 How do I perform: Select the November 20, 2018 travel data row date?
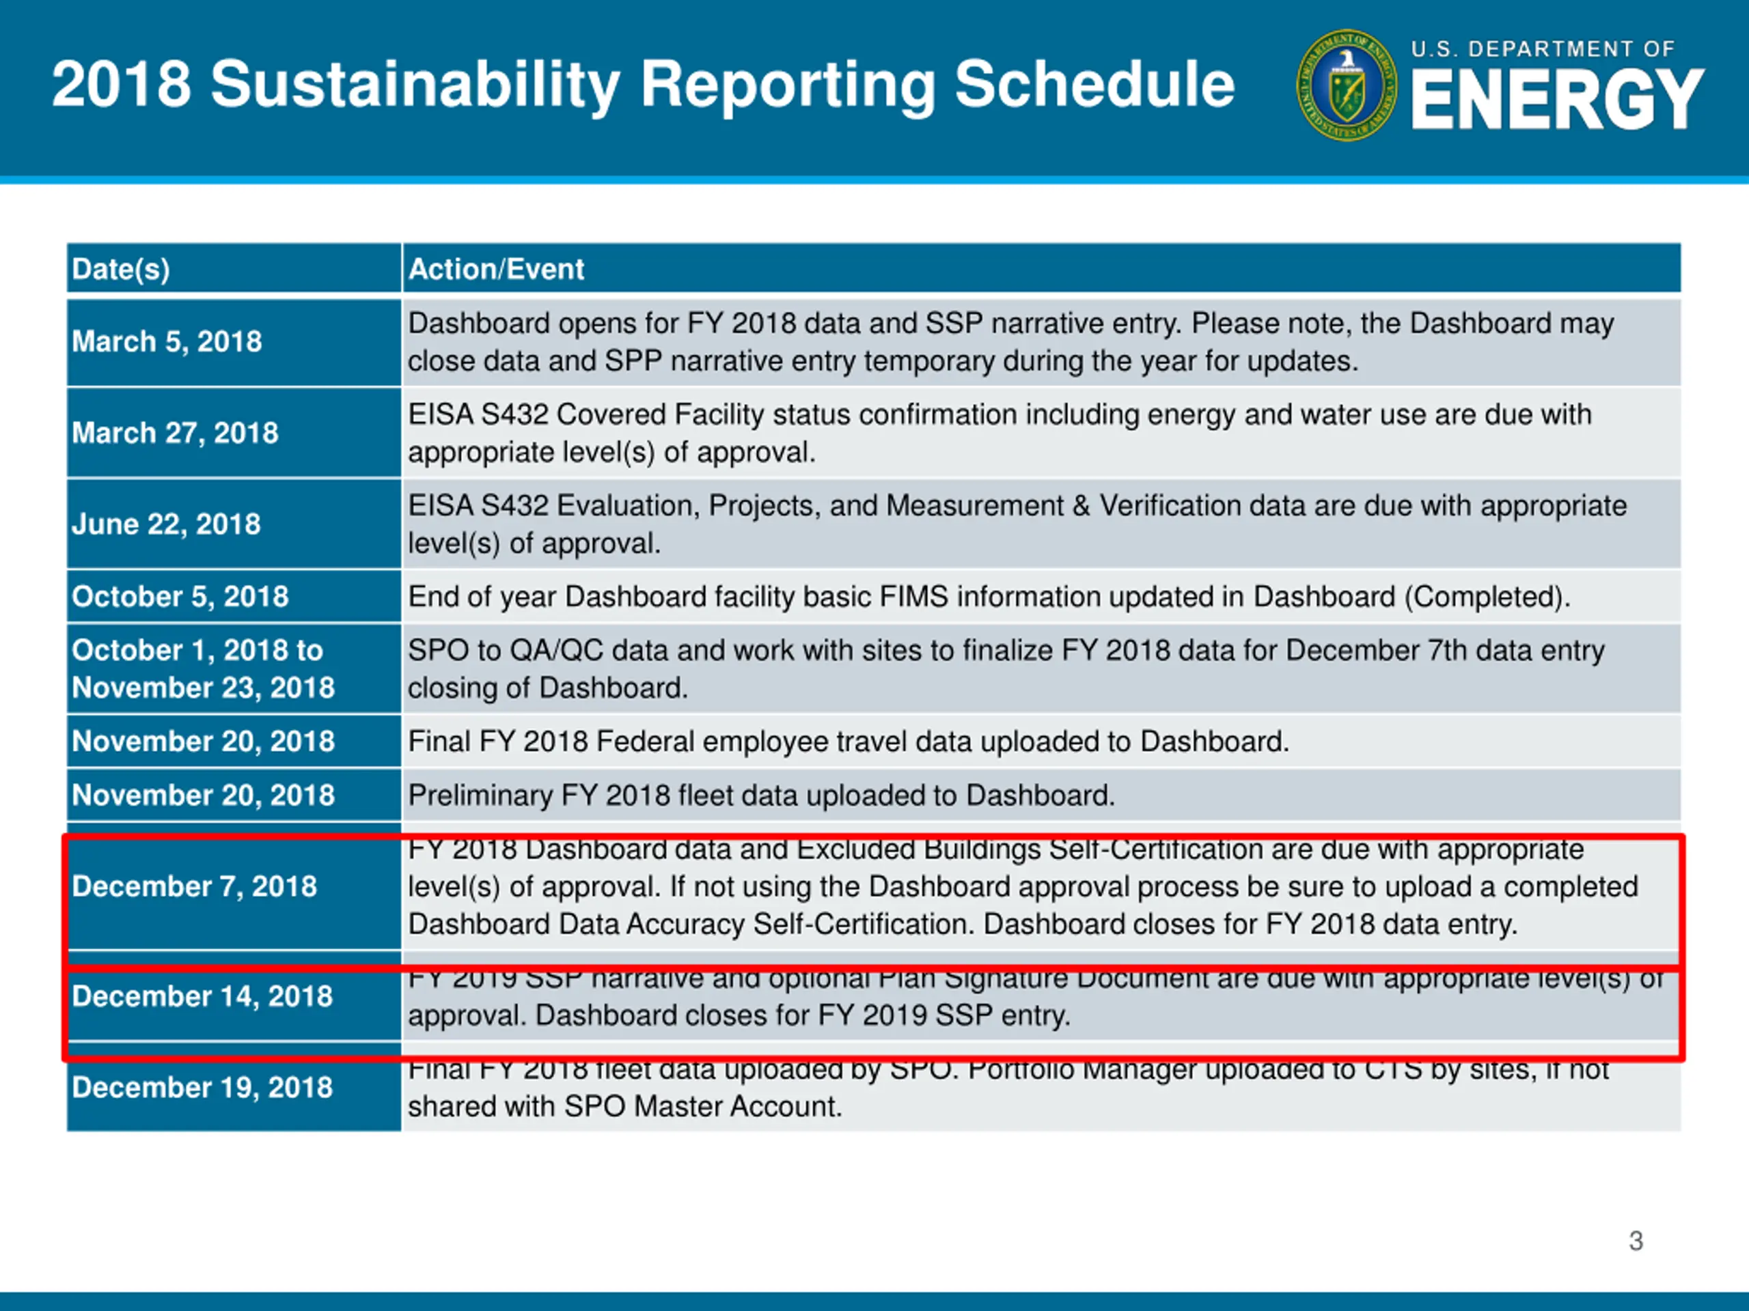pos(234,742)
